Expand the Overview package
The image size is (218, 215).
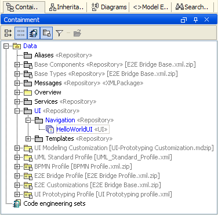click(17, 92)
